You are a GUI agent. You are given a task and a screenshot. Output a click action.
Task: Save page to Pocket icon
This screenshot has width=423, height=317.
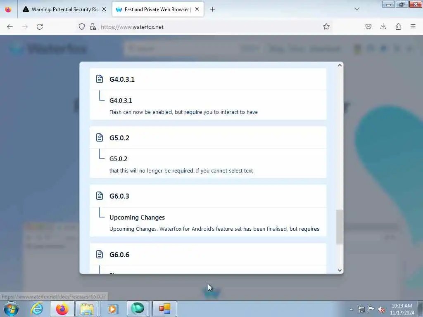pyautogui.click(x=368, y=26)
